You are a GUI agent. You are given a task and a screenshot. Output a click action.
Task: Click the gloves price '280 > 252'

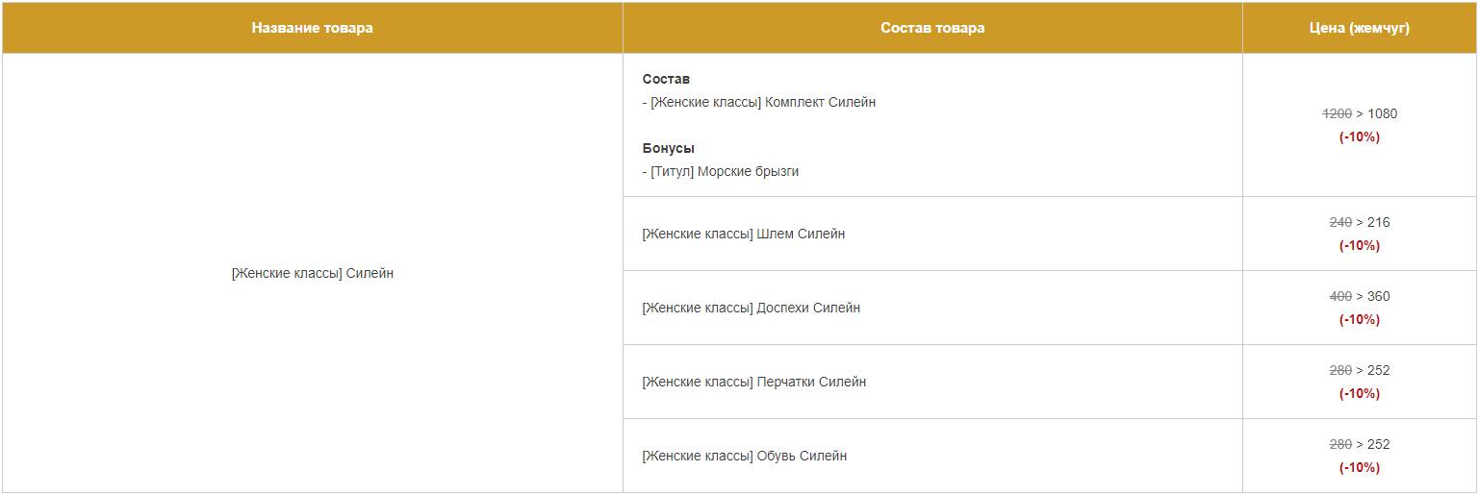click(x=1360, y=370)
